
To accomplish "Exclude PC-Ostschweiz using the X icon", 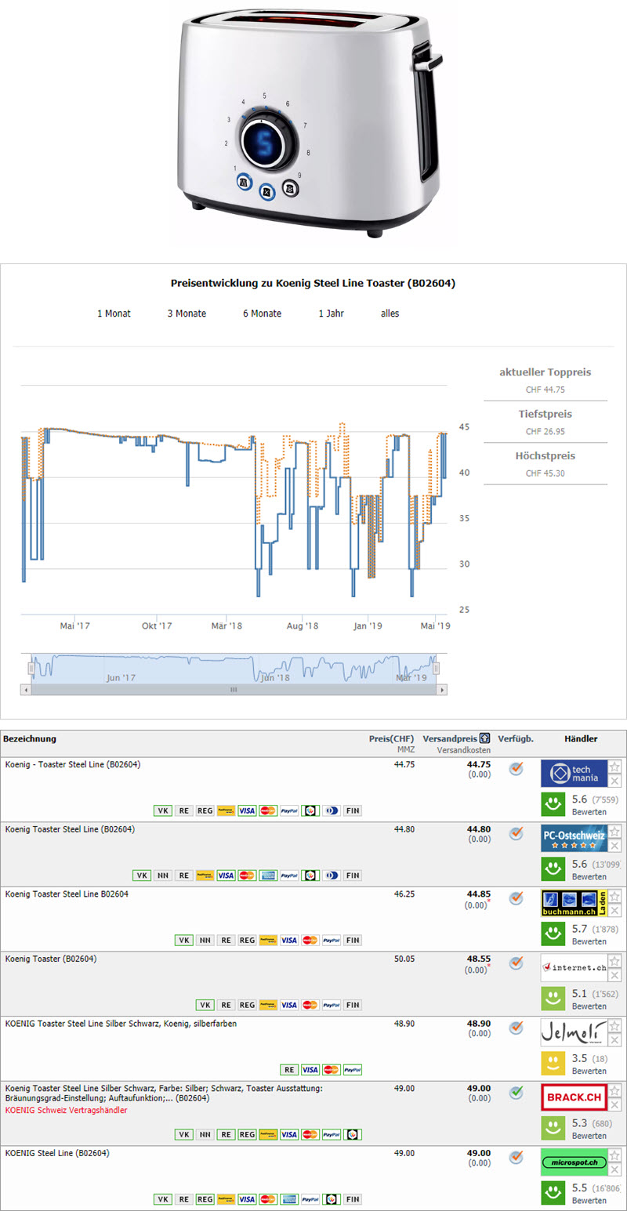I will (x=615, y=845).
